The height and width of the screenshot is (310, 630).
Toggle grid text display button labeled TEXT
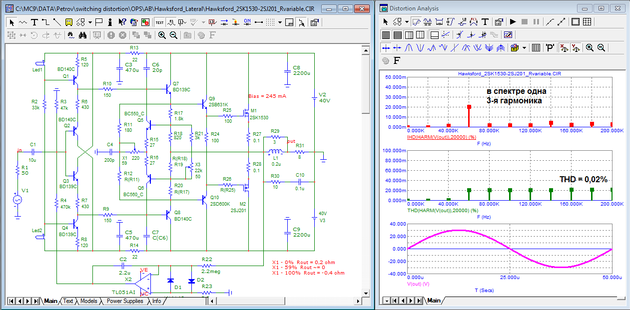(159, 22)
